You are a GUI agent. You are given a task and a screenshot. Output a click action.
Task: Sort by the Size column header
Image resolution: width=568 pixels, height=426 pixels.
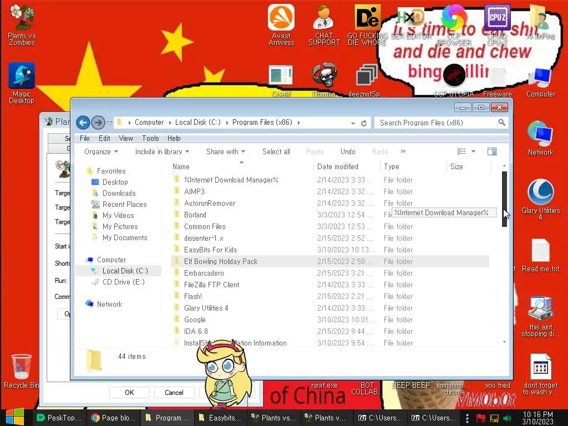tap(469, 166)
